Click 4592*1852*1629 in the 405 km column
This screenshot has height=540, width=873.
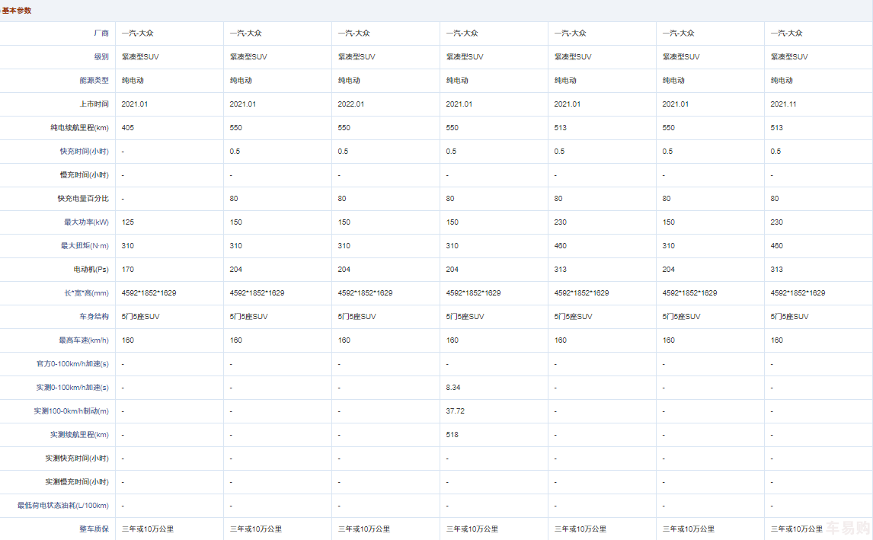coord(149,293)
